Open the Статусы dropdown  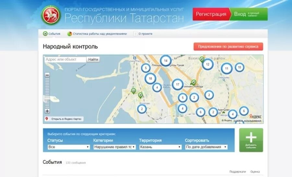(69, 147)
